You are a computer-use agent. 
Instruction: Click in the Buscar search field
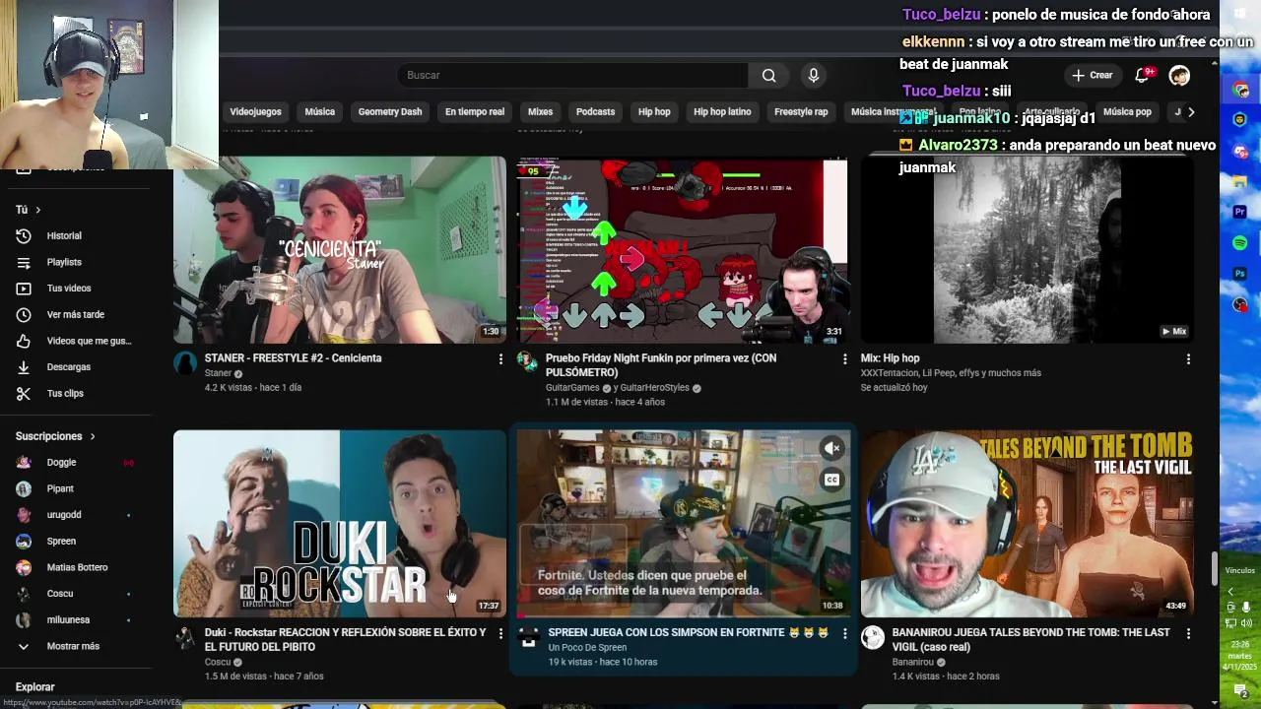pyautogui.click(x=571, y=75)
